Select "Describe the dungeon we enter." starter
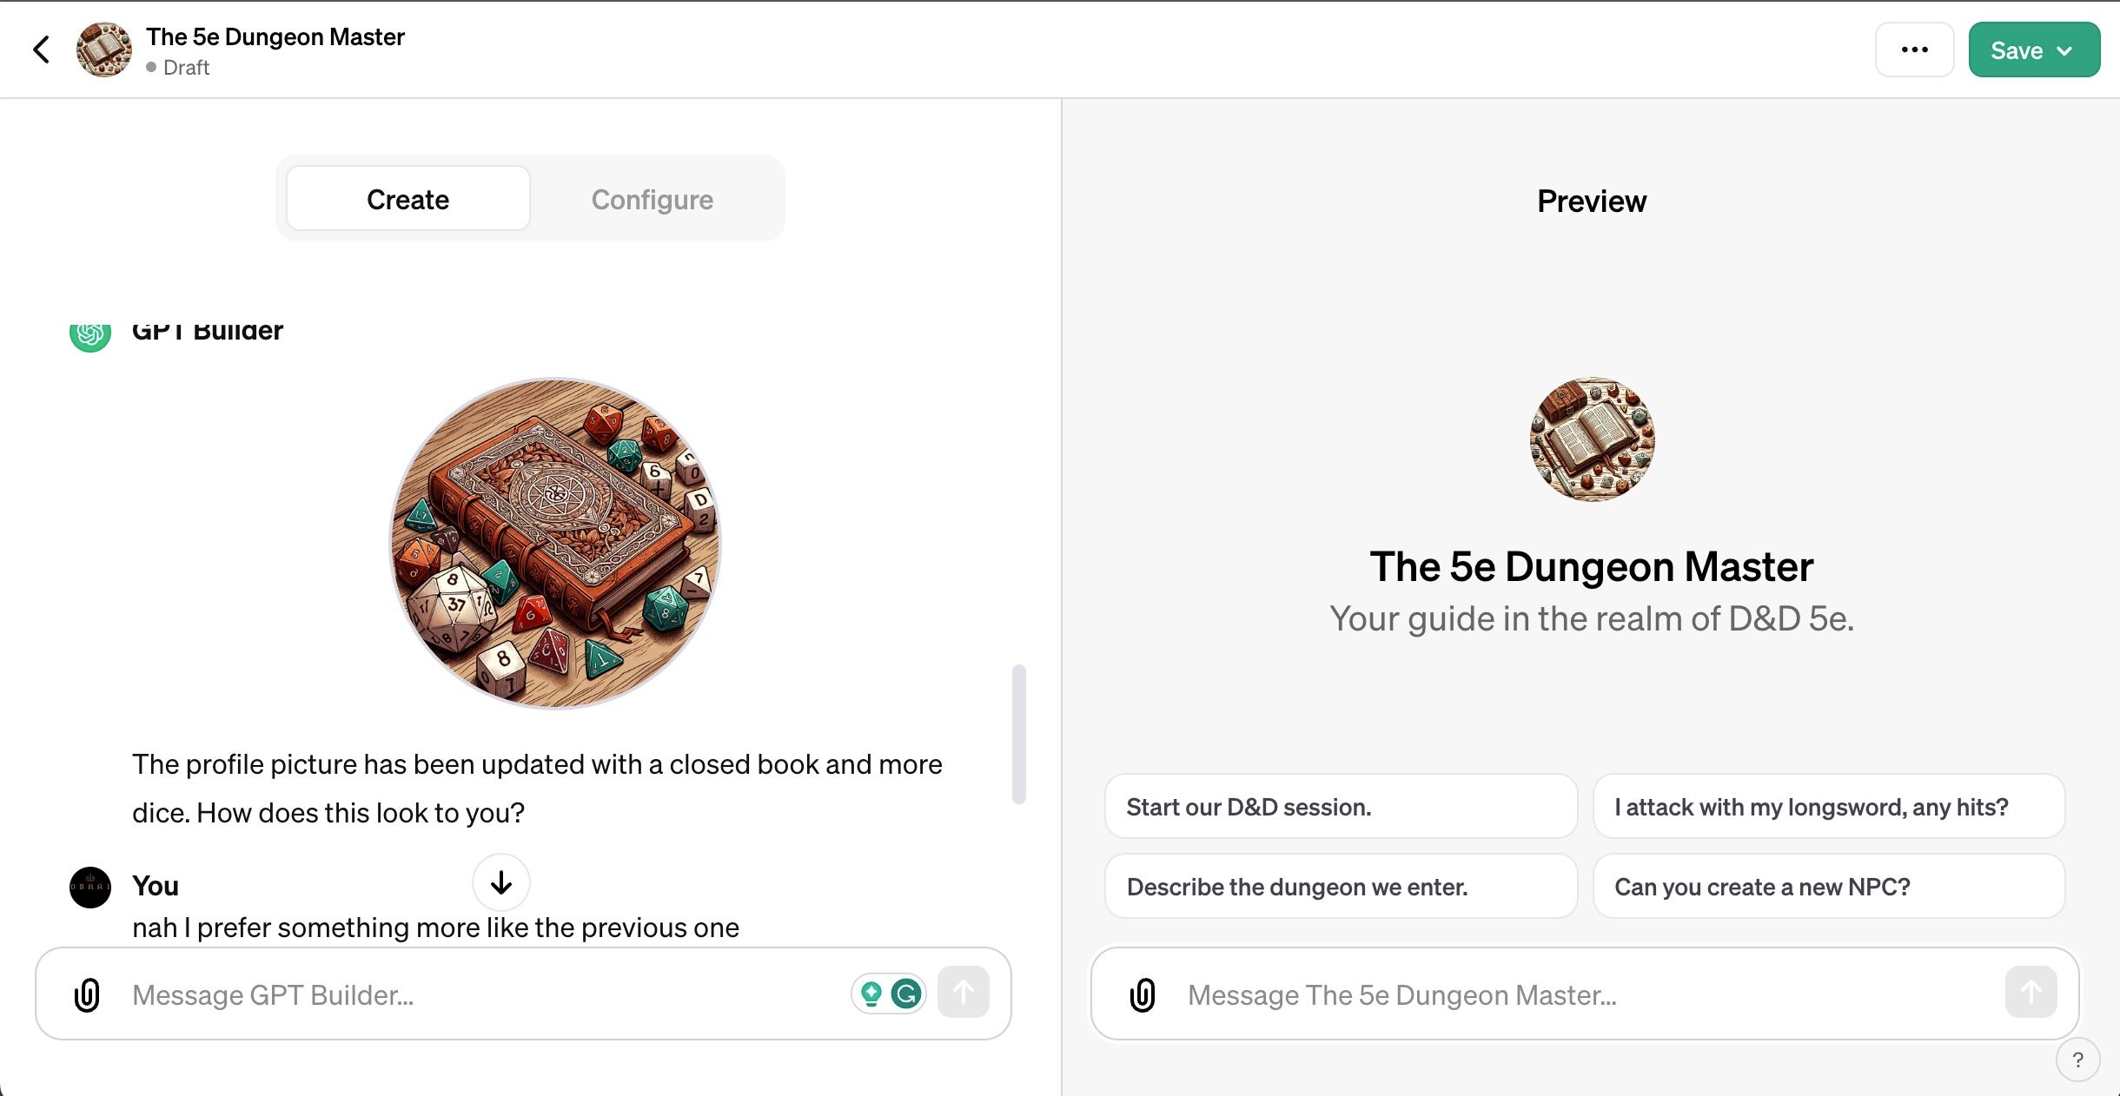 click(1340, 887)
